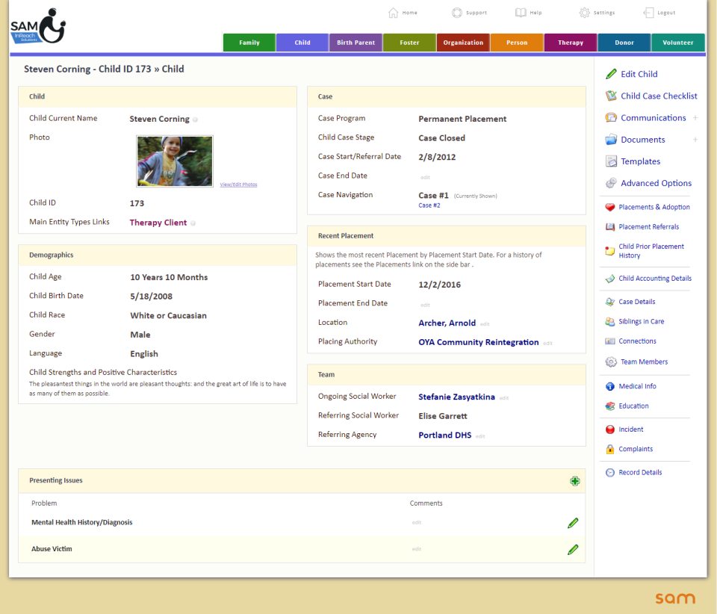717x614 pixels.
Task: Click the Templates page icon
Action: [611, 161]
